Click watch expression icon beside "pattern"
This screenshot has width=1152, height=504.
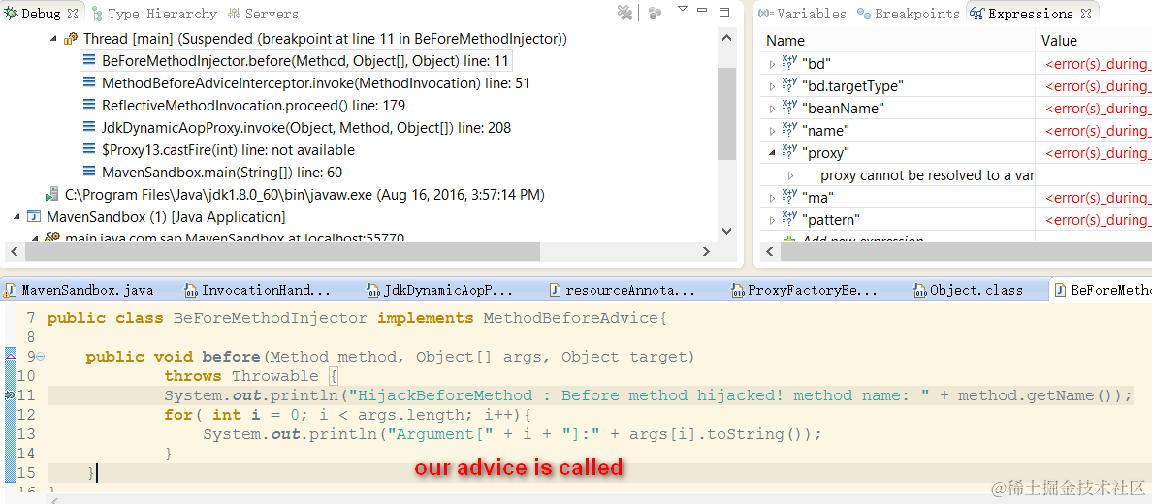[789, 219]
